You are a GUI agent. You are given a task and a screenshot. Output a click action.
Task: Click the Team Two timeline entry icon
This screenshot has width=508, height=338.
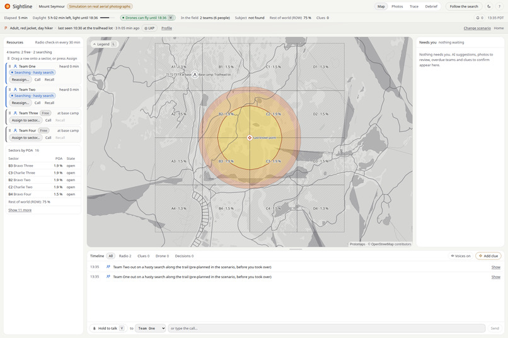[x=108, y=267]
